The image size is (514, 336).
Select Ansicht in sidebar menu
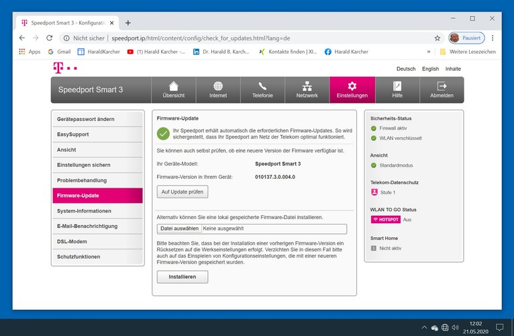click(x=98, y=150)
